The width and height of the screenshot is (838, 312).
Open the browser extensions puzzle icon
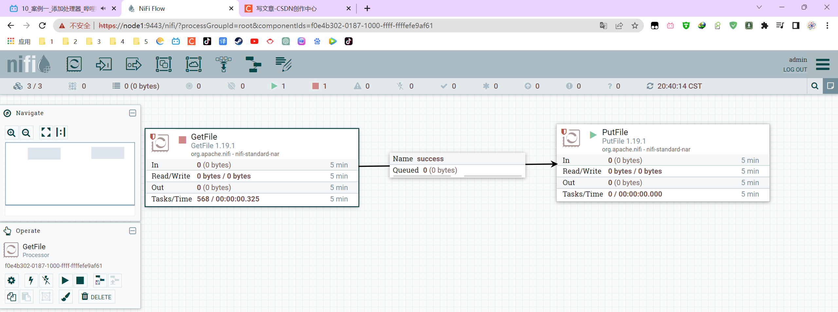[765, 26]
